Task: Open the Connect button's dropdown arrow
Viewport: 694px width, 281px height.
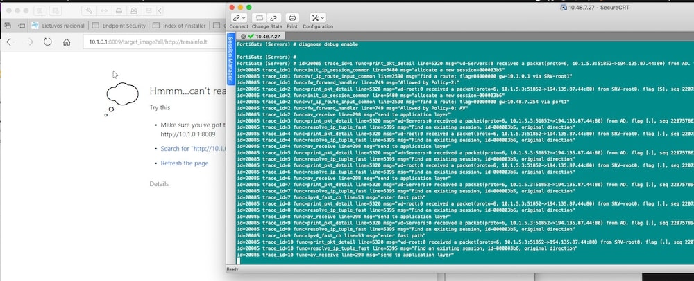Action: 244,18
